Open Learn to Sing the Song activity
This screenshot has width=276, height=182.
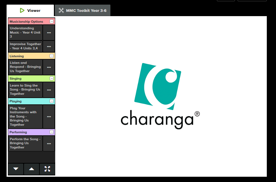[x=26, y=90]
